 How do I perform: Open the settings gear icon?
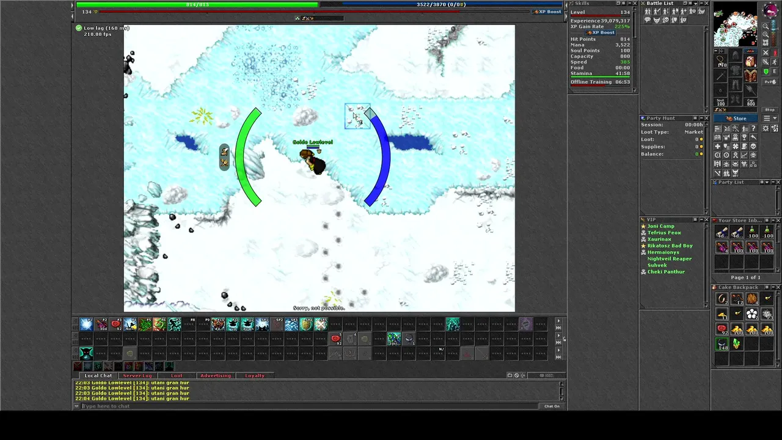pos(766,128)
